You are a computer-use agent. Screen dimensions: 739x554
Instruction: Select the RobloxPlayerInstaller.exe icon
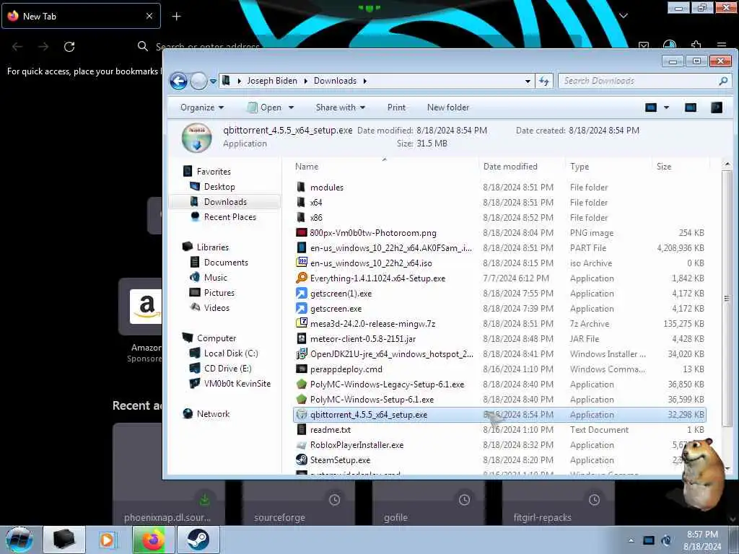pyautogui.click(x=301, y=444)
